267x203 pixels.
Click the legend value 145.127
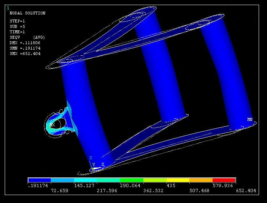(x=84, y=186)
